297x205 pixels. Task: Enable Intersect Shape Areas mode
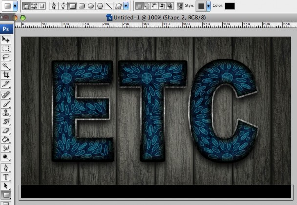coord(162,6)
